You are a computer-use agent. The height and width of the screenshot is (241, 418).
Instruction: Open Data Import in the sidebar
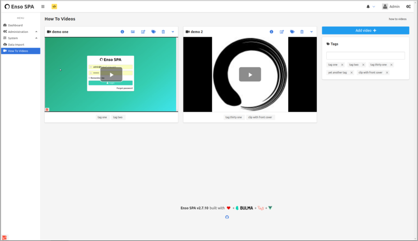tap(16, 44)
